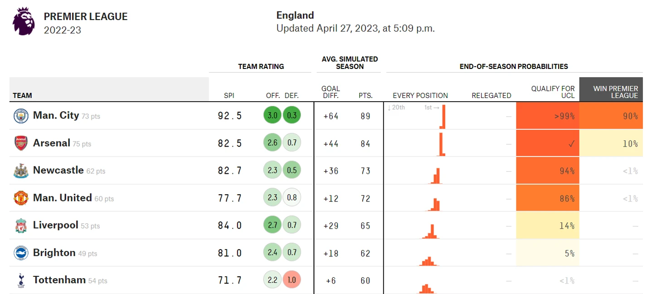Viewport: 662px width, 294px height.
Task: Click the Arsenal club crest
Action: 21,143
